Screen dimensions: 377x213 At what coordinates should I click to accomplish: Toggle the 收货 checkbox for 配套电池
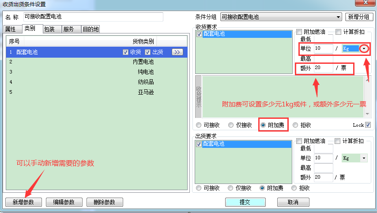[x=126, y=52]
